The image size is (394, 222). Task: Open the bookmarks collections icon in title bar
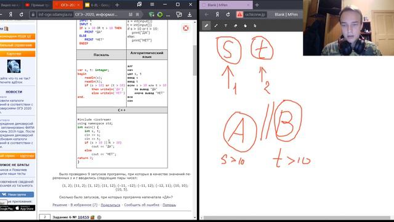click(x=139, y=4)
